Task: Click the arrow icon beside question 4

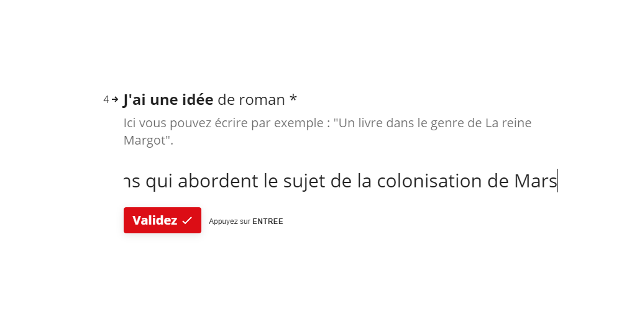Action: coord(115,99)
